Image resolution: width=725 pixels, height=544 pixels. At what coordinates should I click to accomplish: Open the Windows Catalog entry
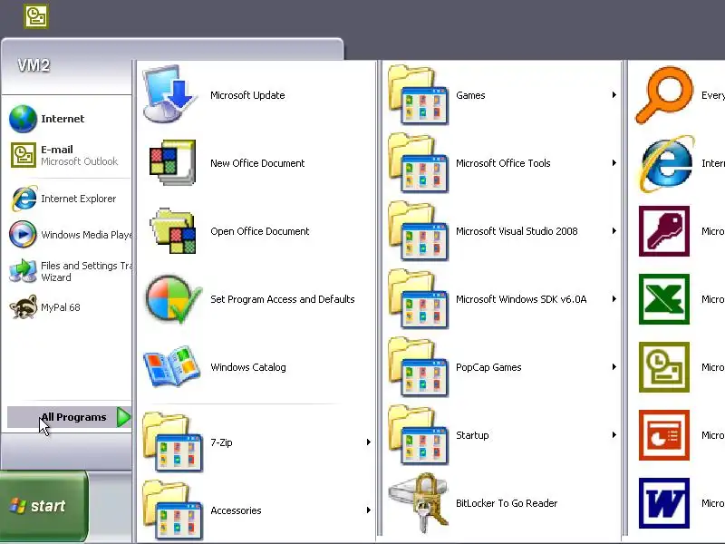tap(256, 367)
